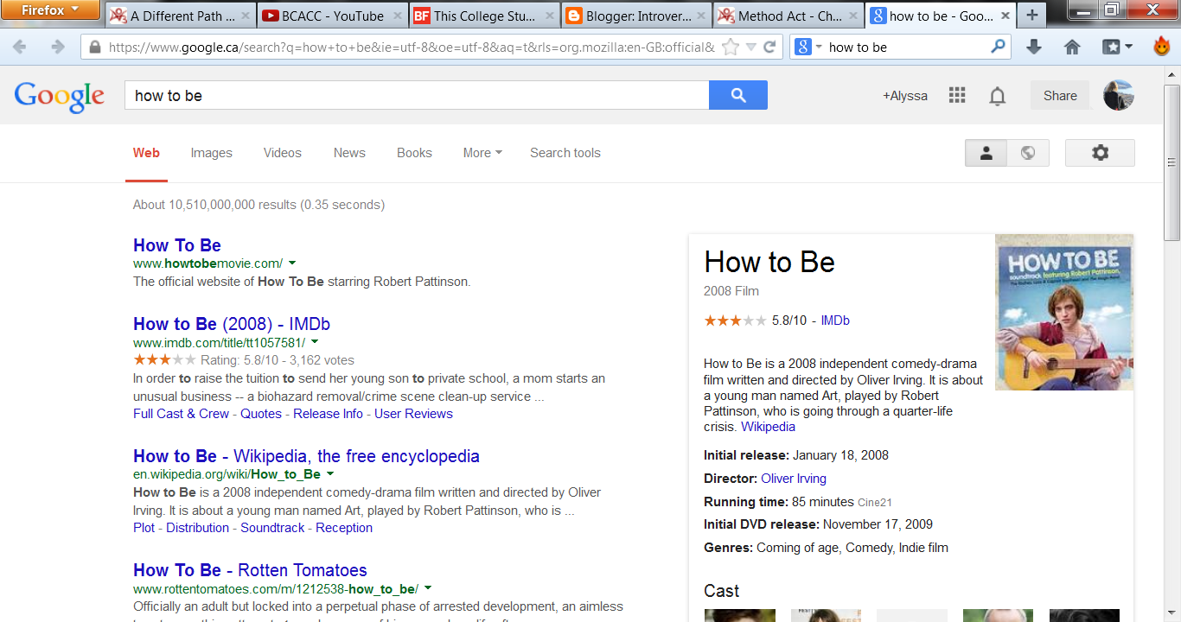This screenshot has width=1181, height=622.
Task: Open IMDb Full Cast & Crew sublink
Action: (x=181, y=414)
